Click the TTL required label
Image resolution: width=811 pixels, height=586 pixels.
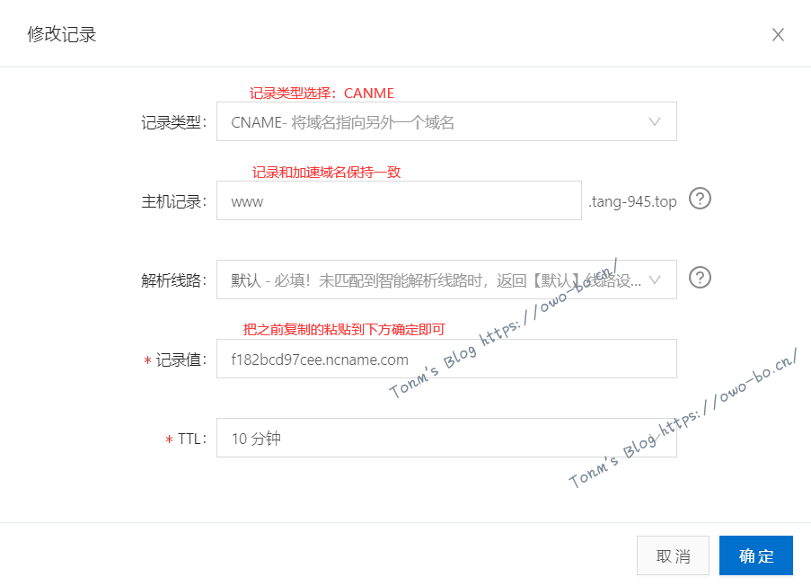pyautogui.click(x=186, y=439)
